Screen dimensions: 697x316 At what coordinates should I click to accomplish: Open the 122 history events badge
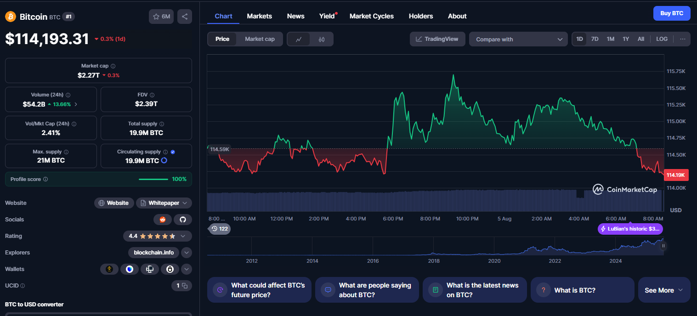coord(220,229)
